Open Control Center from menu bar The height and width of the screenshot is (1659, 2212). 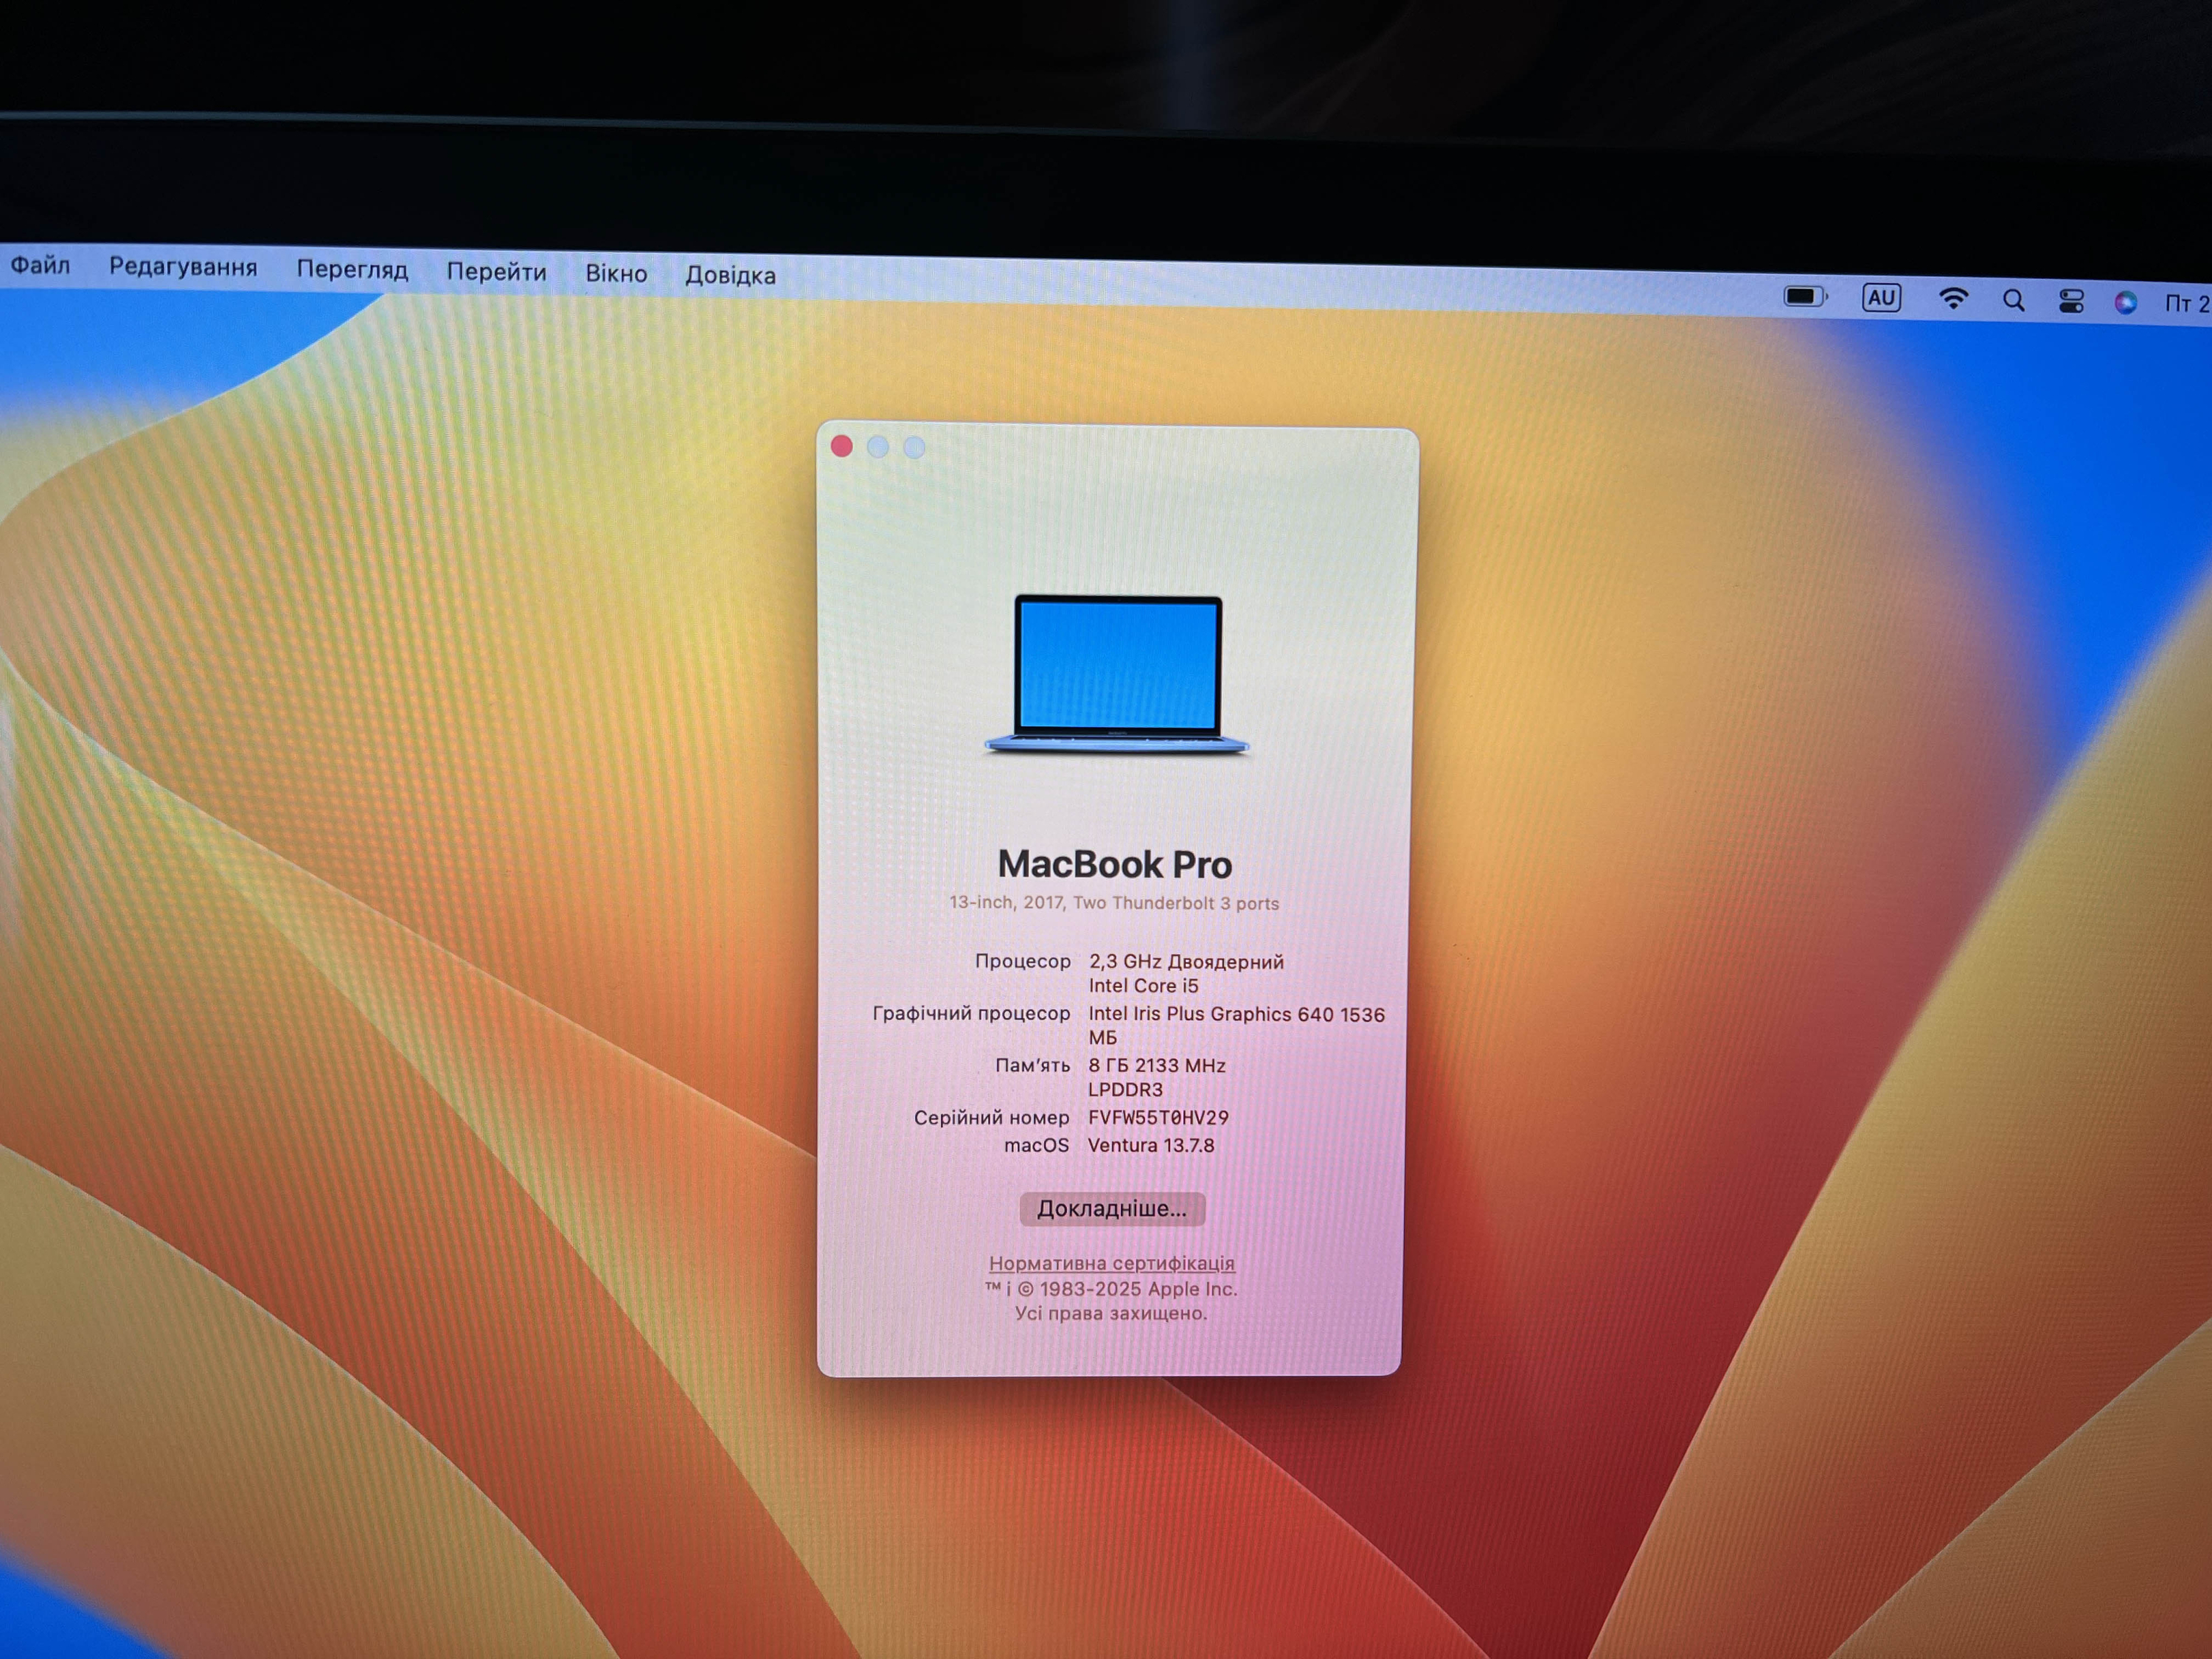[2071, 302]
